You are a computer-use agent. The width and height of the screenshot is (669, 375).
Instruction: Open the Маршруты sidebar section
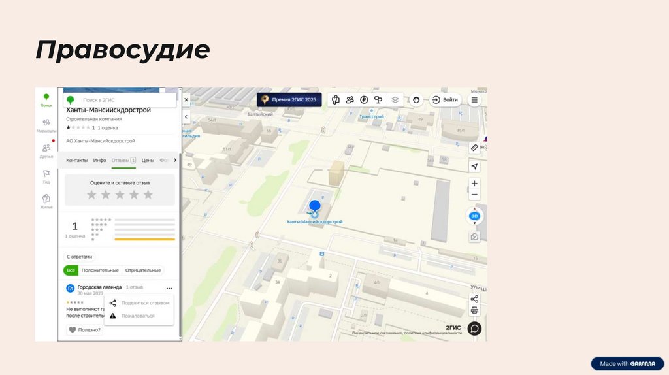46,126
